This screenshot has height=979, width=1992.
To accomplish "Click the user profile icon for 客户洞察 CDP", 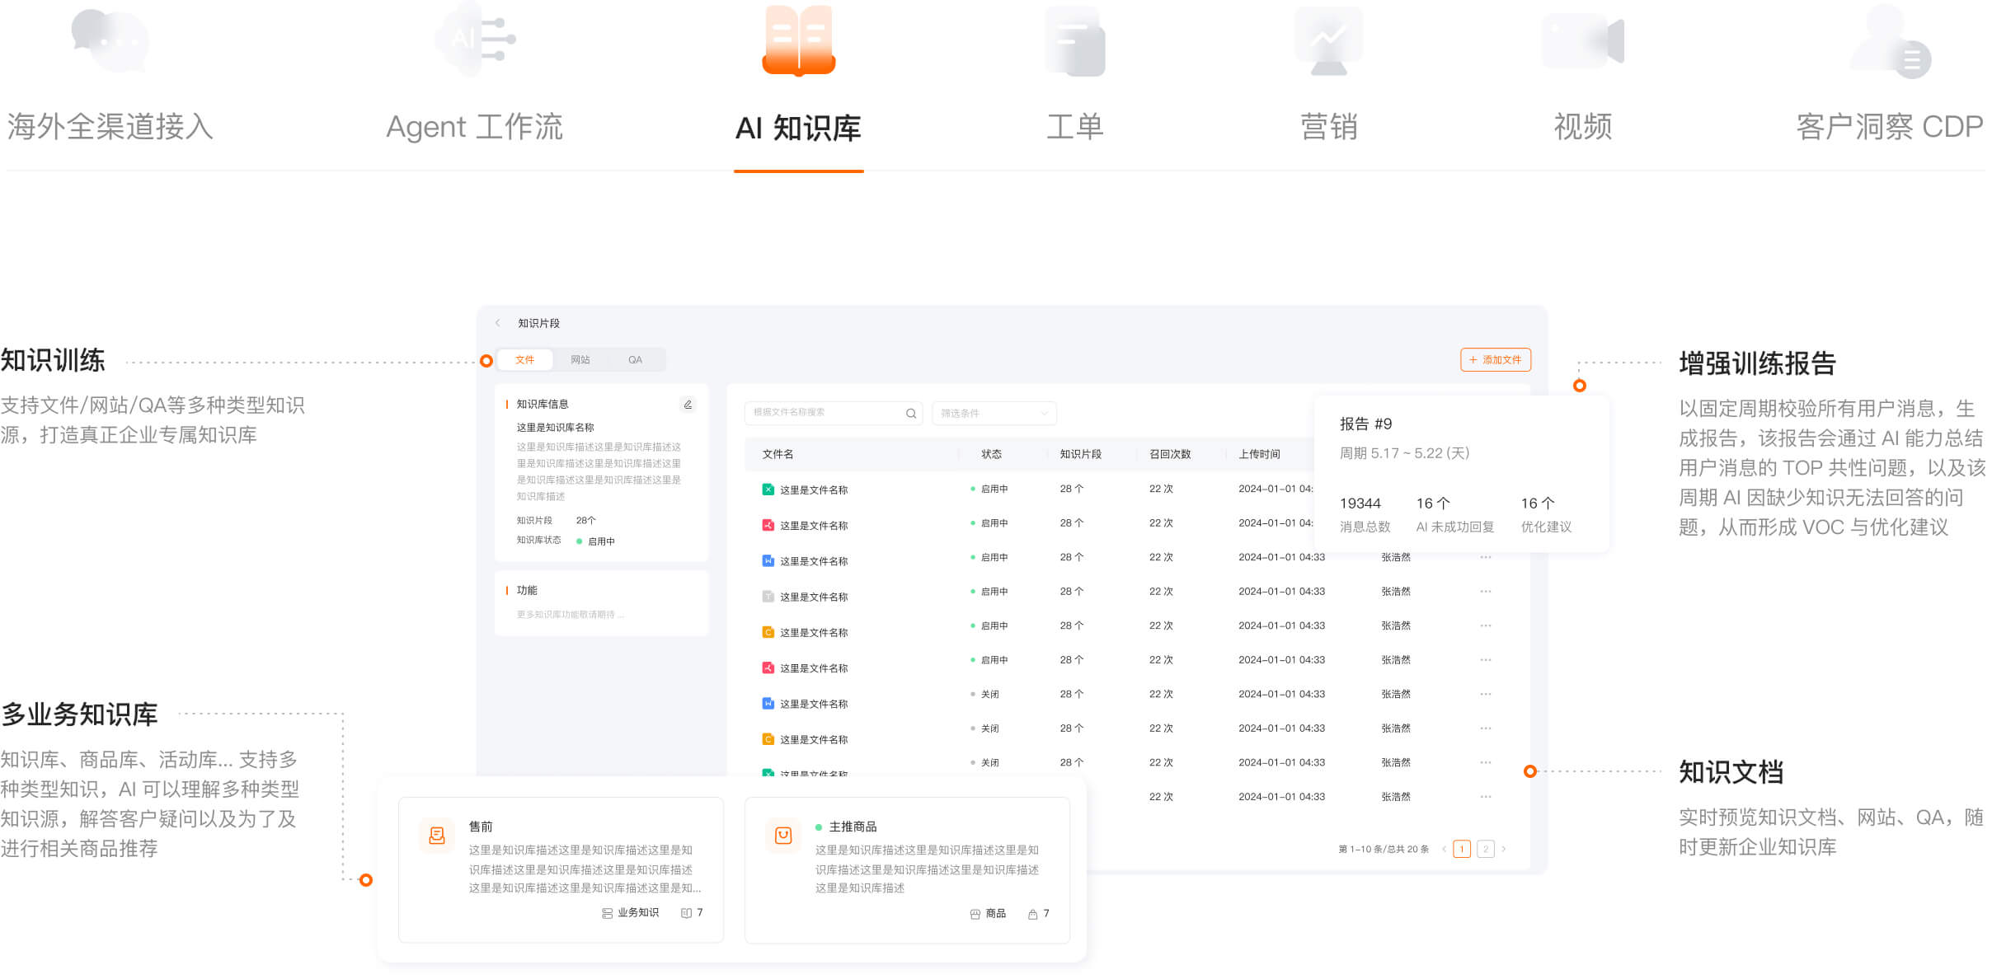I will 1890,41.
